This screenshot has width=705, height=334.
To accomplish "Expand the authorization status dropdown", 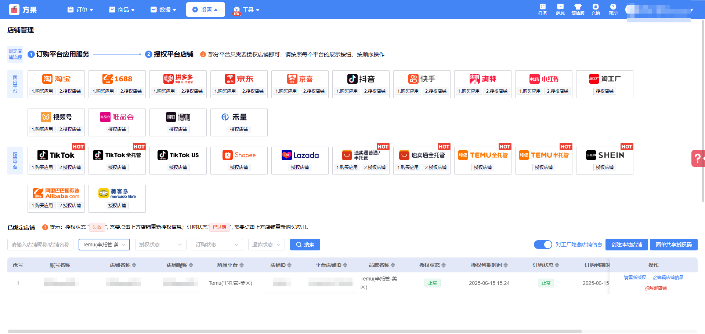I will pyautogui.click(x=160, y=245).
